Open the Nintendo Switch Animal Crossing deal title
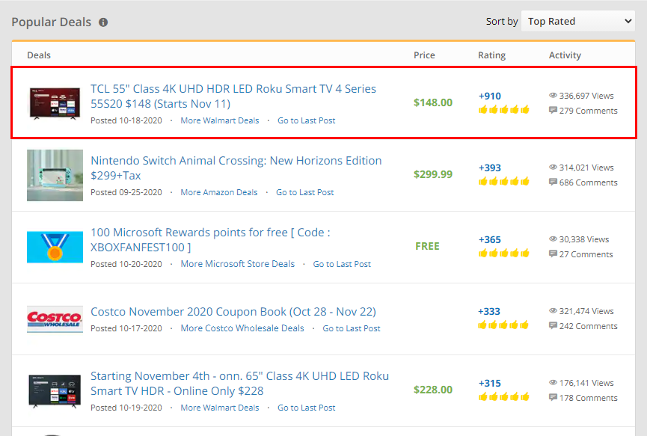The image size is (647, 436). [236, 168]
